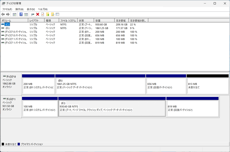Sort by ファイル システム column header
The width and height of the screenshot is (230, 152).
(x=68, y=20)
